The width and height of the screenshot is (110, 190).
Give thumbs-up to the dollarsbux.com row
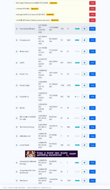[x=85, y=136]
